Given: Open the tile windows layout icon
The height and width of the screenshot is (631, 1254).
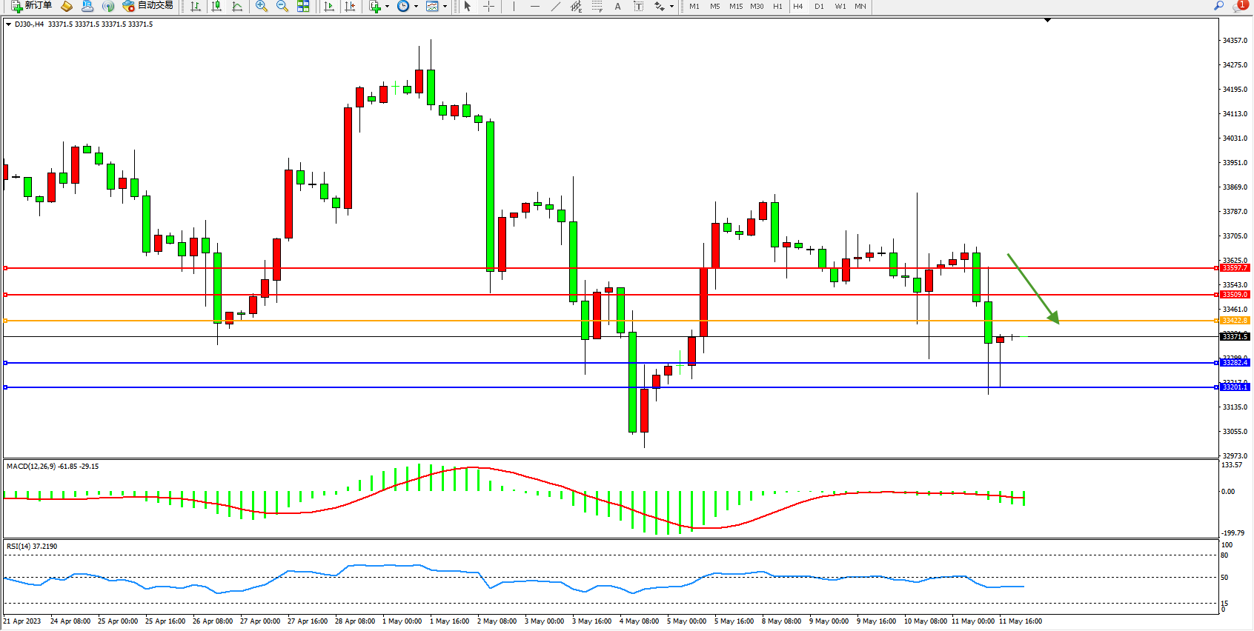Looking at the screenshot, I should point(303,6).
